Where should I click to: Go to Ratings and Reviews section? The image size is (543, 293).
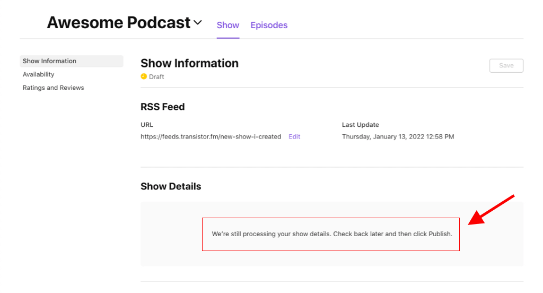point(53,88)
